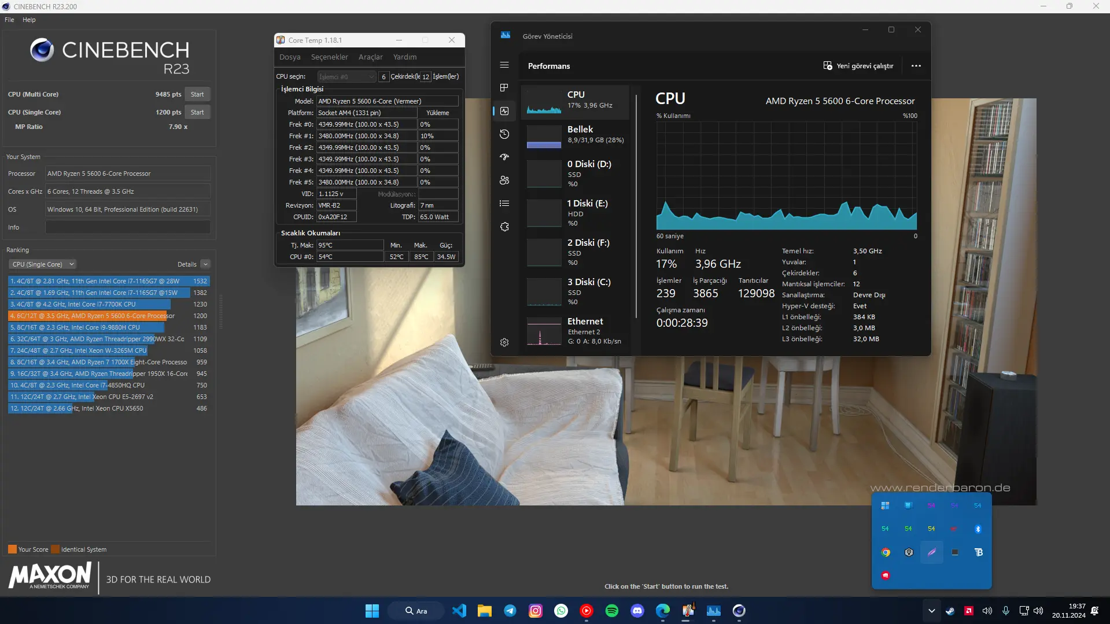1110x624 pixels.
Task: Open Startup apps icon in Task Manager sidebar
Action: coord(504,157)
